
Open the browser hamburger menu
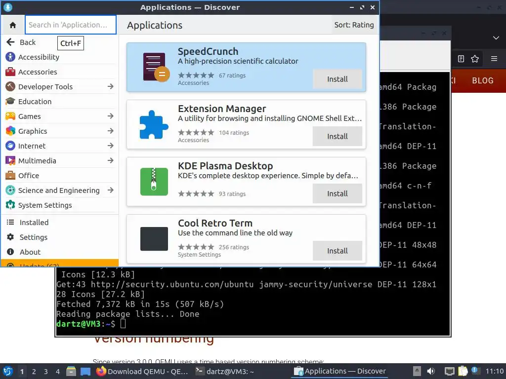pos(494,59)
